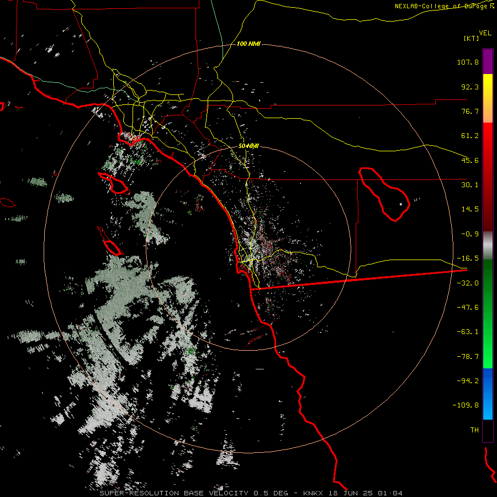Click the '[KT]' units label
Screen dimensions: 497x497
click(x=471, y=38)
